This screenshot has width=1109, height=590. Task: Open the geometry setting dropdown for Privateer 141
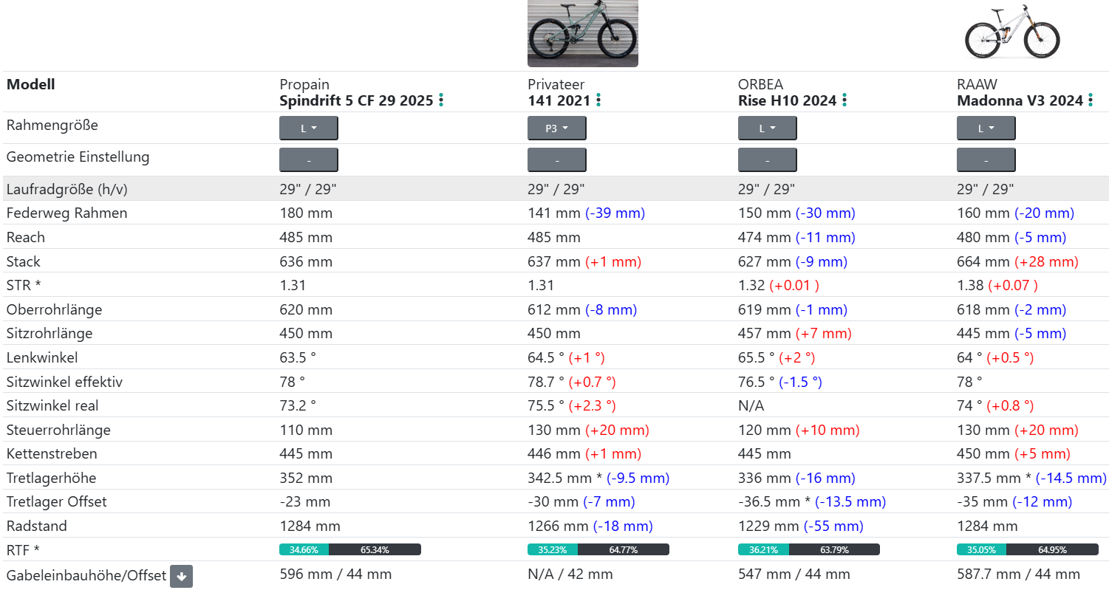[556, 159]
